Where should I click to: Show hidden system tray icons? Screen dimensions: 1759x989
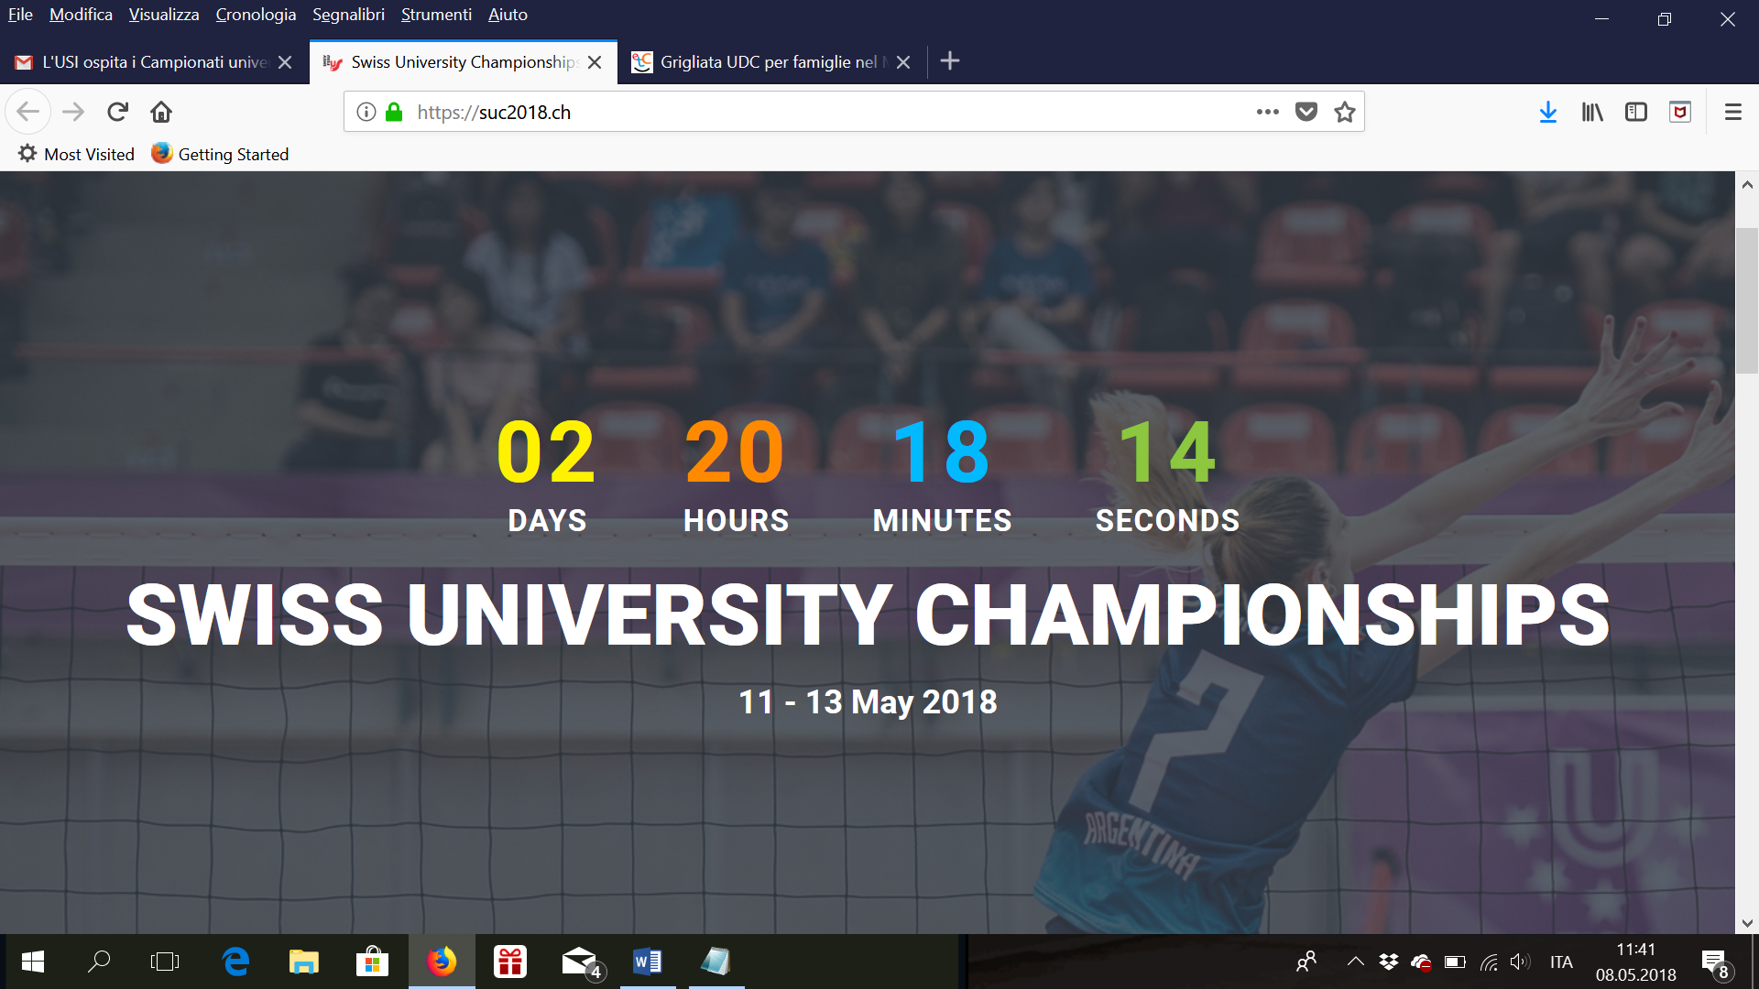(x=1356, y=962)
